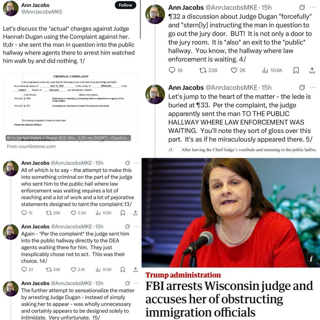Toggle the Grok icon on tweet 14/
Viewport: 320px width, 320px height.
128,227
